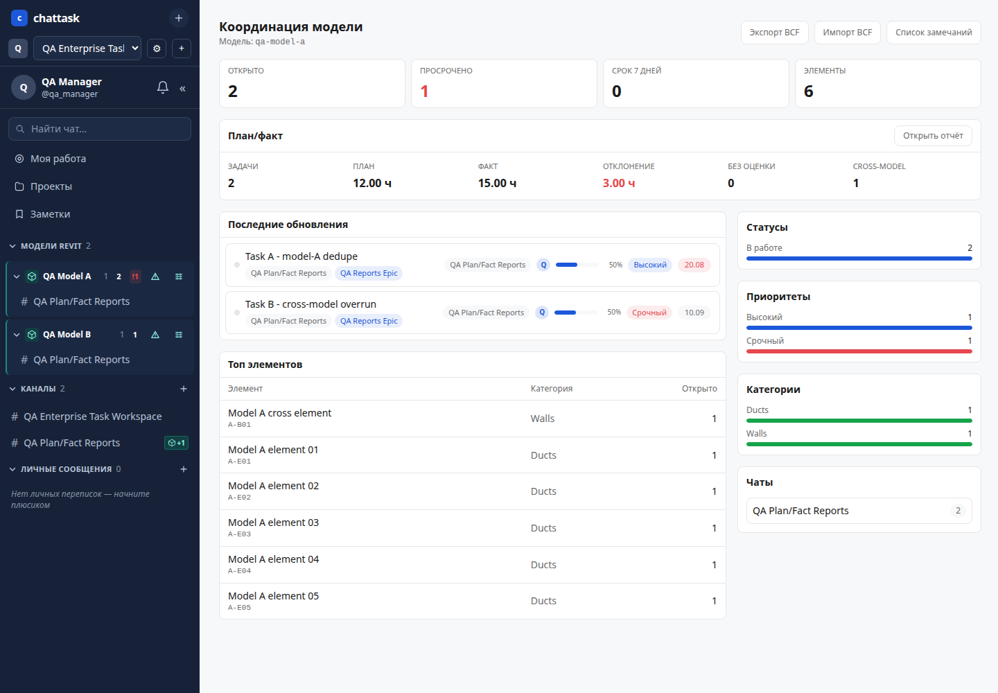Collapse the sidebar with the double-chevron icon

pyautogui.click(x=182, y=88)
